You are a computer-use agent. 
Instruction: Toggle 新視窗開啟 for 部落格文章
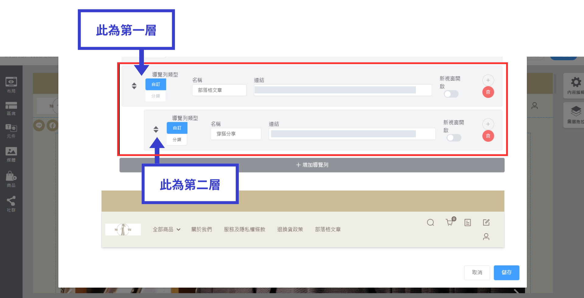pos(451,94)
